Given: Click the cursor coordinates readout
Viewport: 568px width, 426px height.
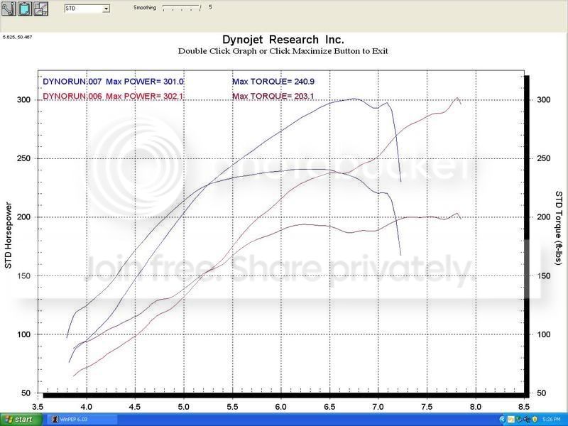Looking at the screenshot, I should 18,36.
